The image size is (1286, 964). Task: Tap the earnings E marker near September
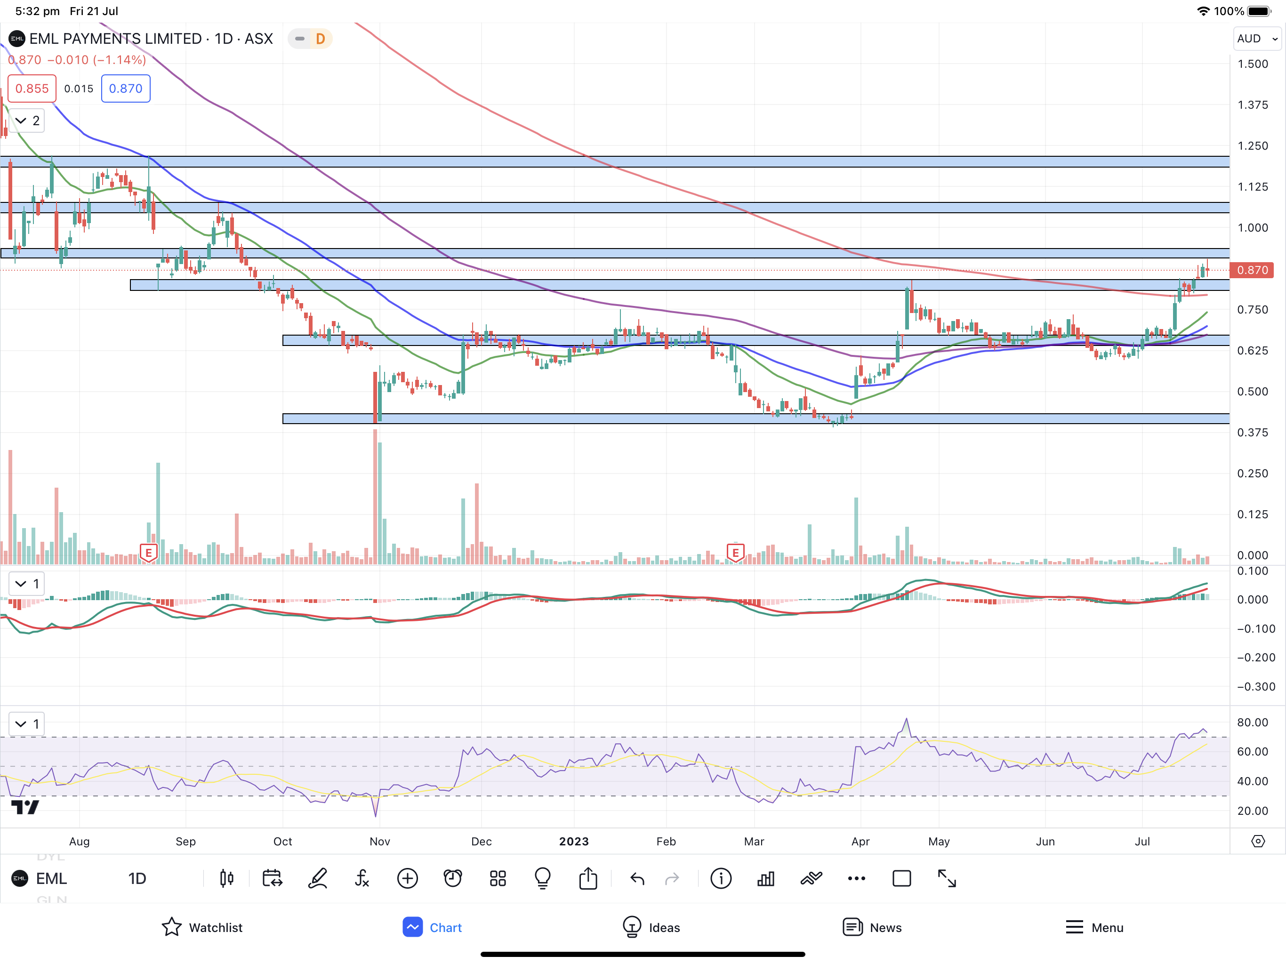(149, 553)
